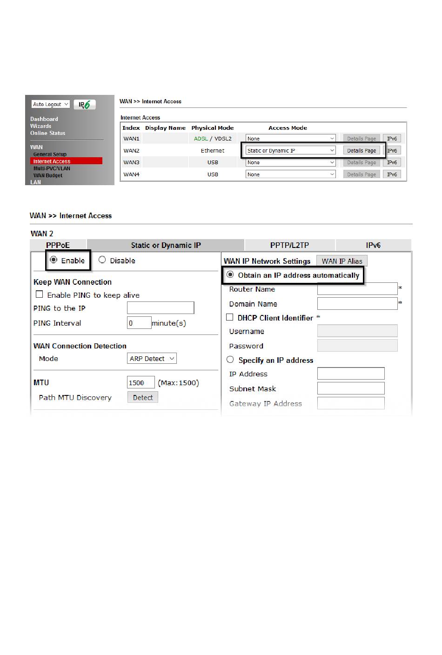442x655 pixels.
Task: Open WAN2 Access Mode dropdown
Action: pos(291,151)
